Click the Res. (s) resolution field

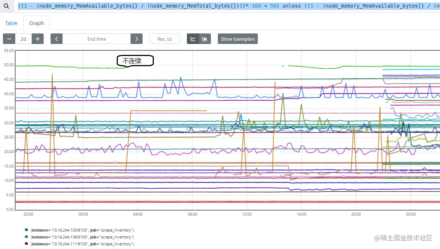tap(165, 39)
